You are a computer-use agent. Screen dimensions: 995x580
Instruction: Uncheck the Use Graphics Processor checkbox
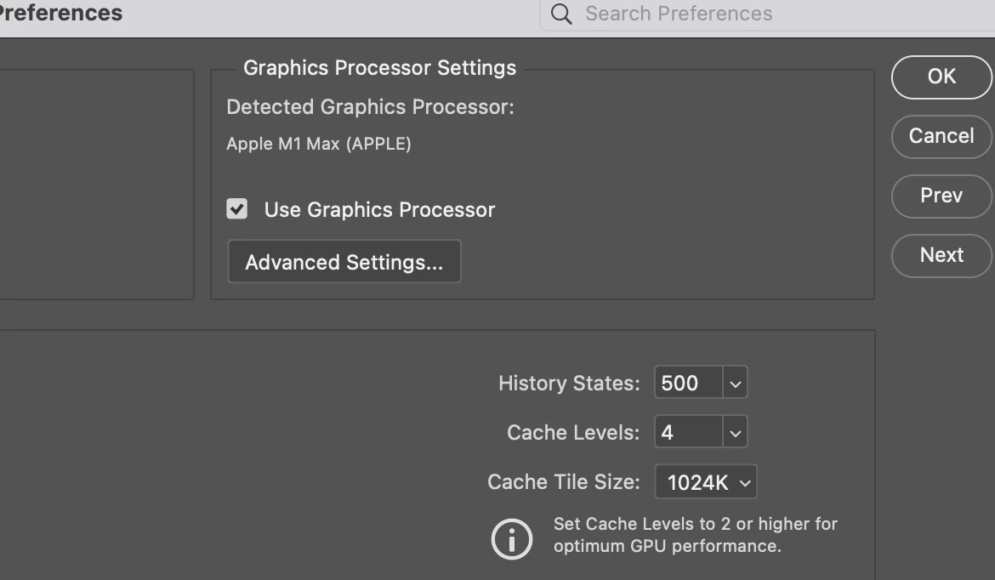click(x=236, y=208)
